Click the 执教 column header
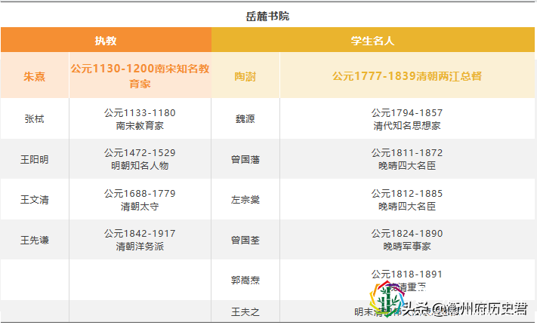The width and height of the screenshot is (537, 325). [106, 40]
